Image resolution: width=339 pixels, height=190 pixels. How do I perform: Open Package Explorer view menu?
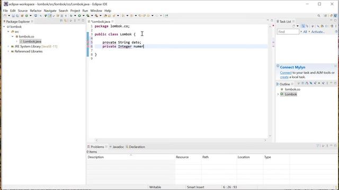(75, 21)
